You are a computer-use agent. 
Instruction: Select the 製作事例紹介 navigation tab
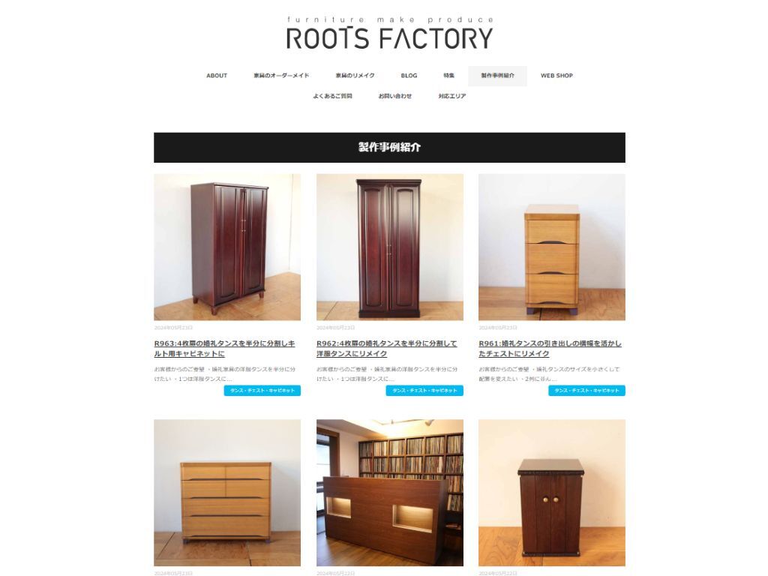pyautogui.click(x=498, y=76)
